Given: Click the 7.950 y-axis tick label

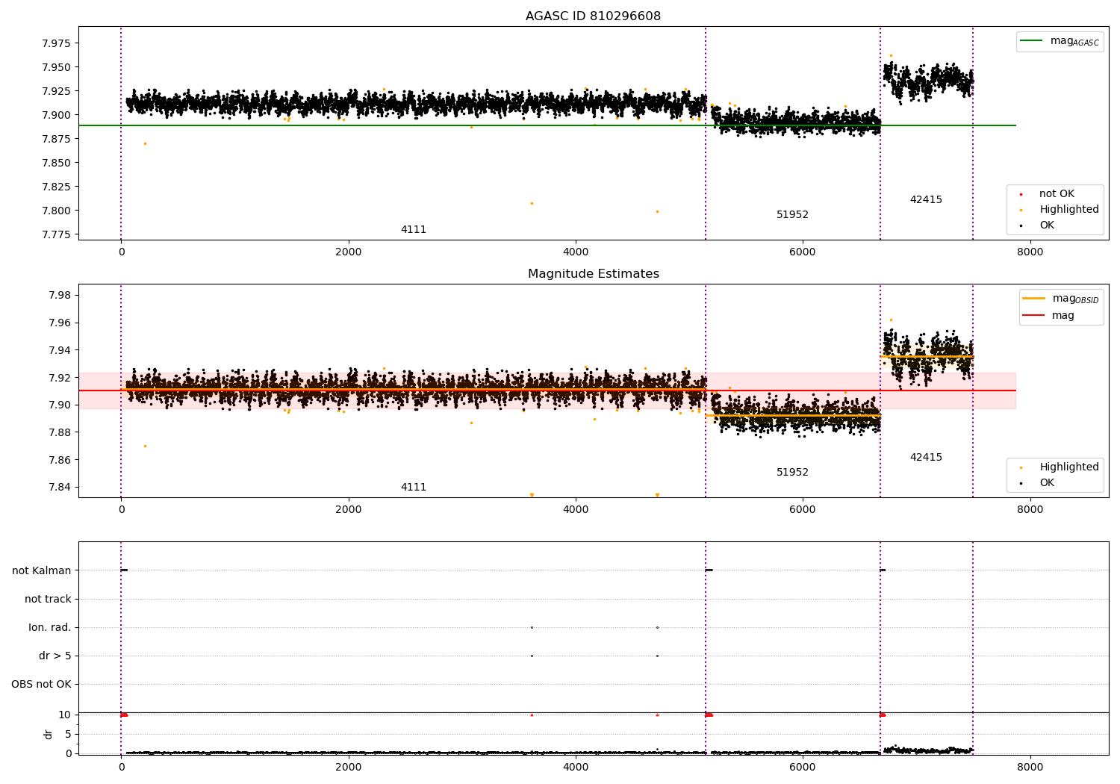Looking at the screenshot, I should pyautogui.click(x=56, y=67).
